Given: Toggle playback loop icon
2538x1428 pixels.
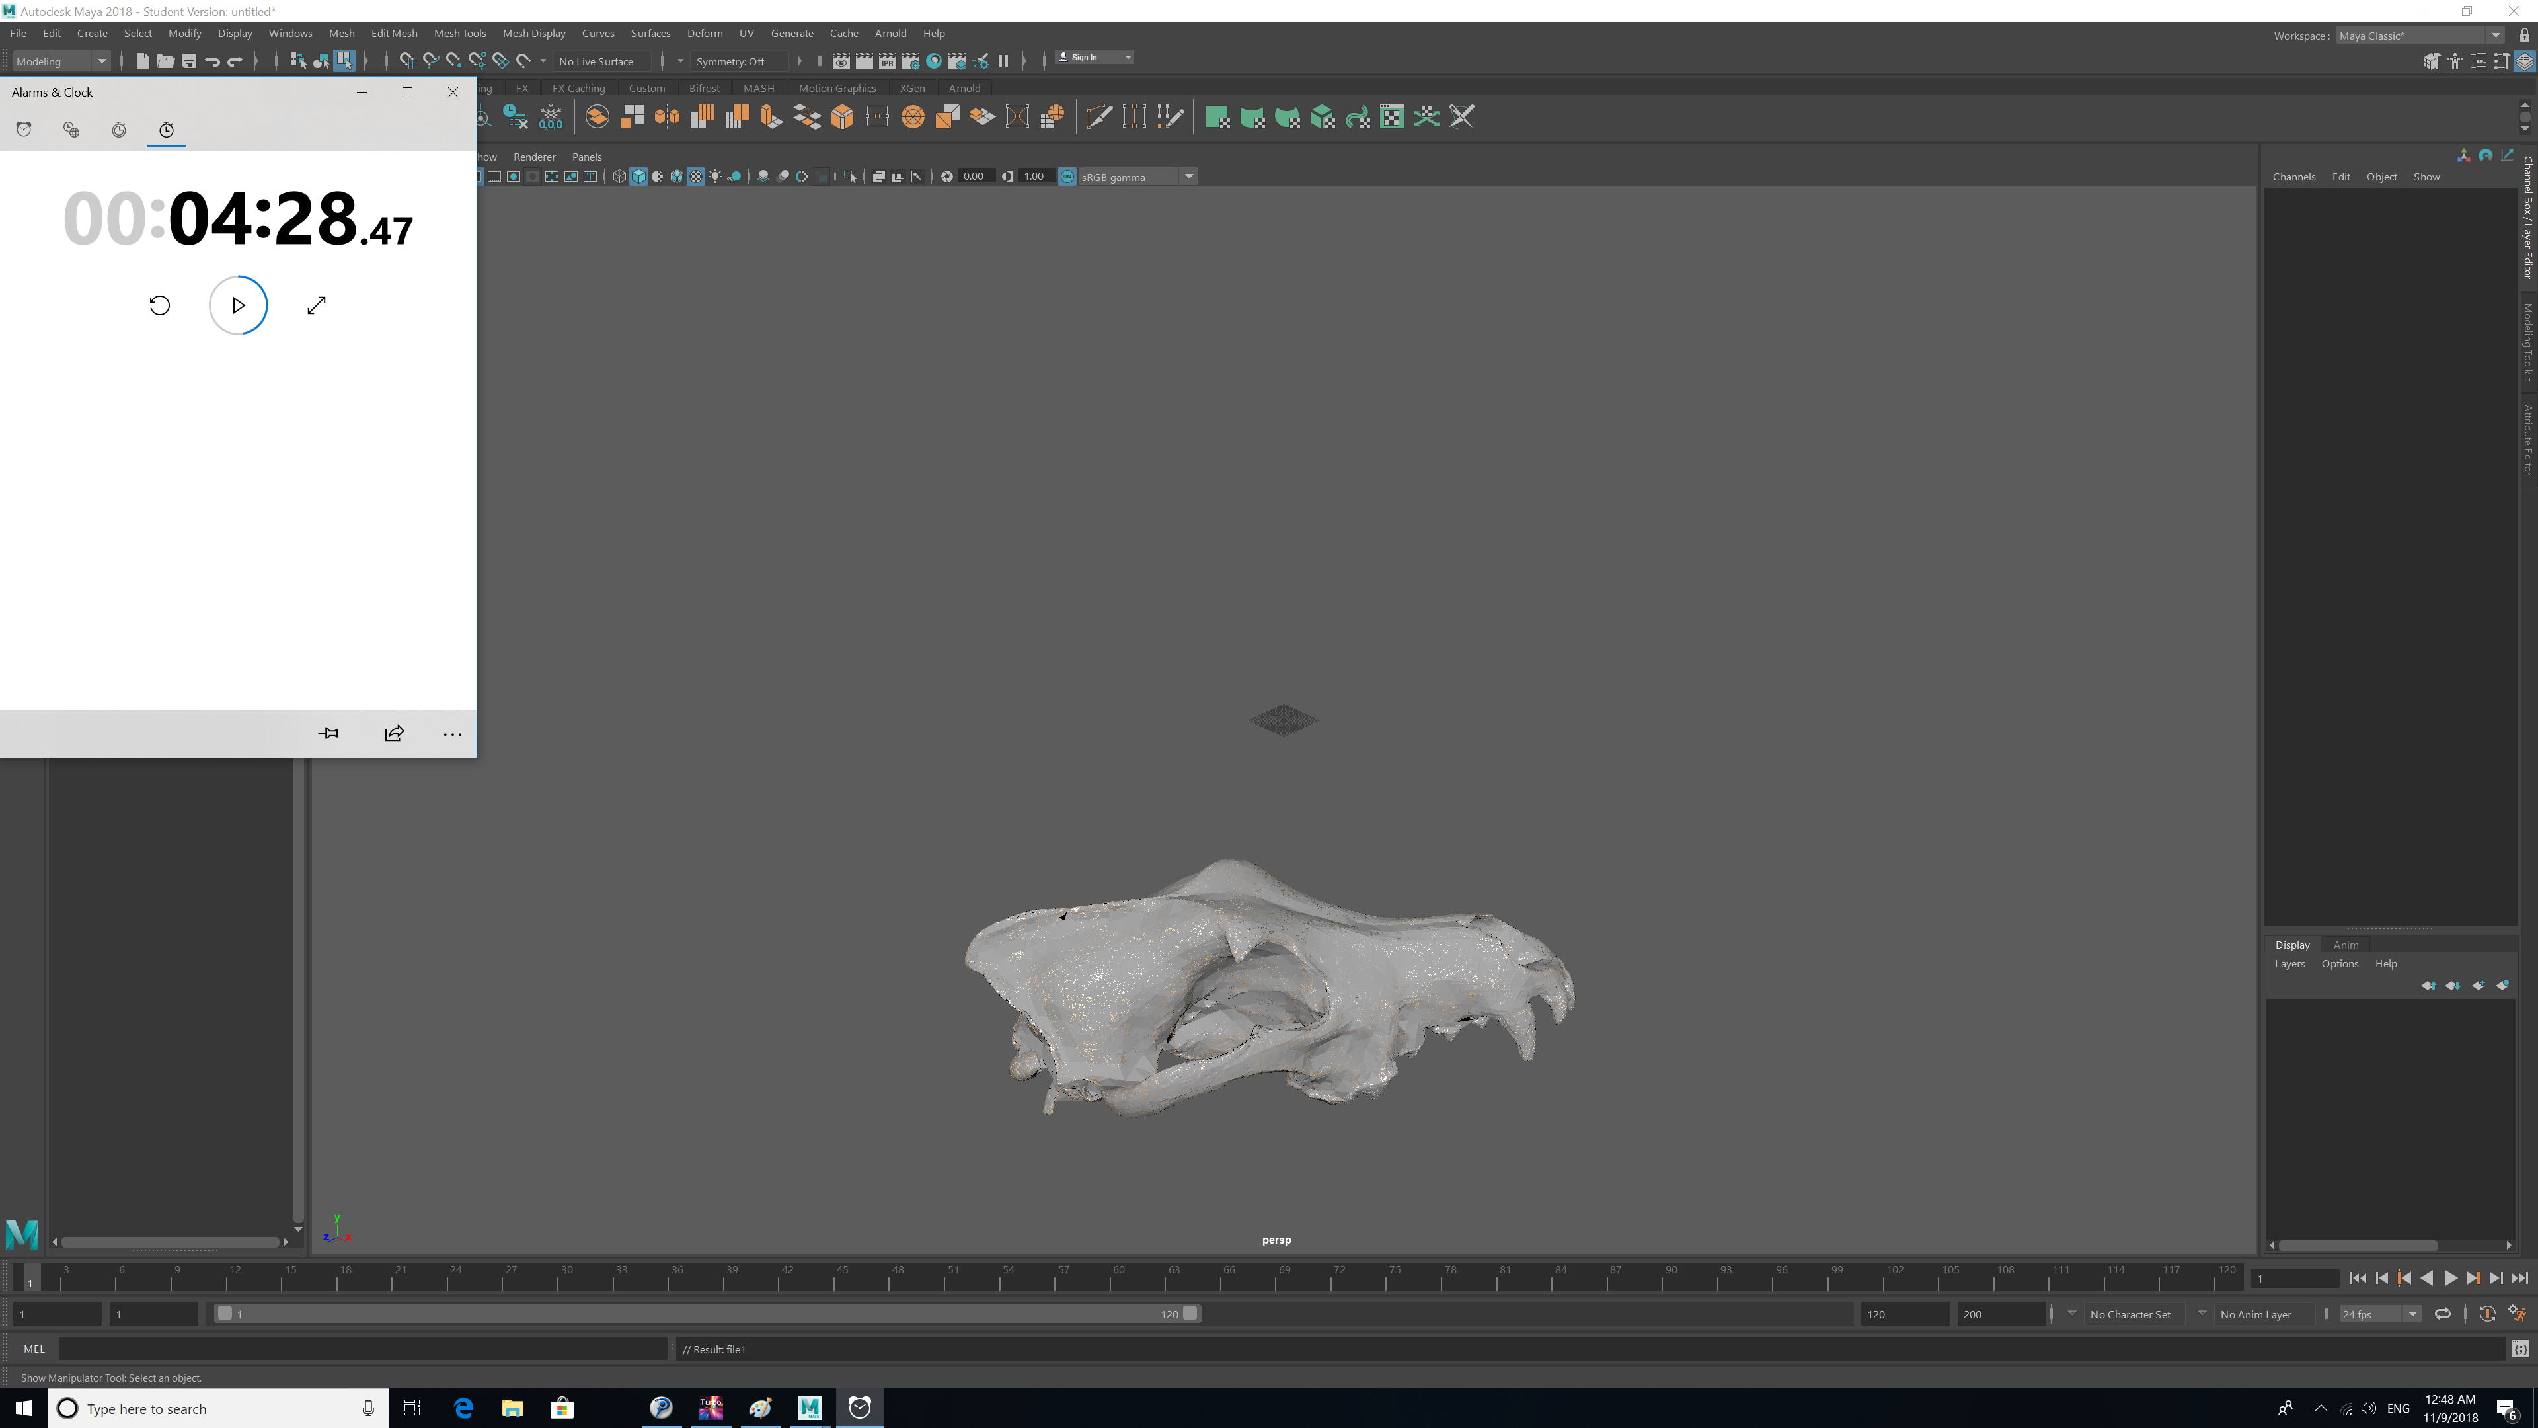Looking at the screenshot, I should coord(2442,1314).
